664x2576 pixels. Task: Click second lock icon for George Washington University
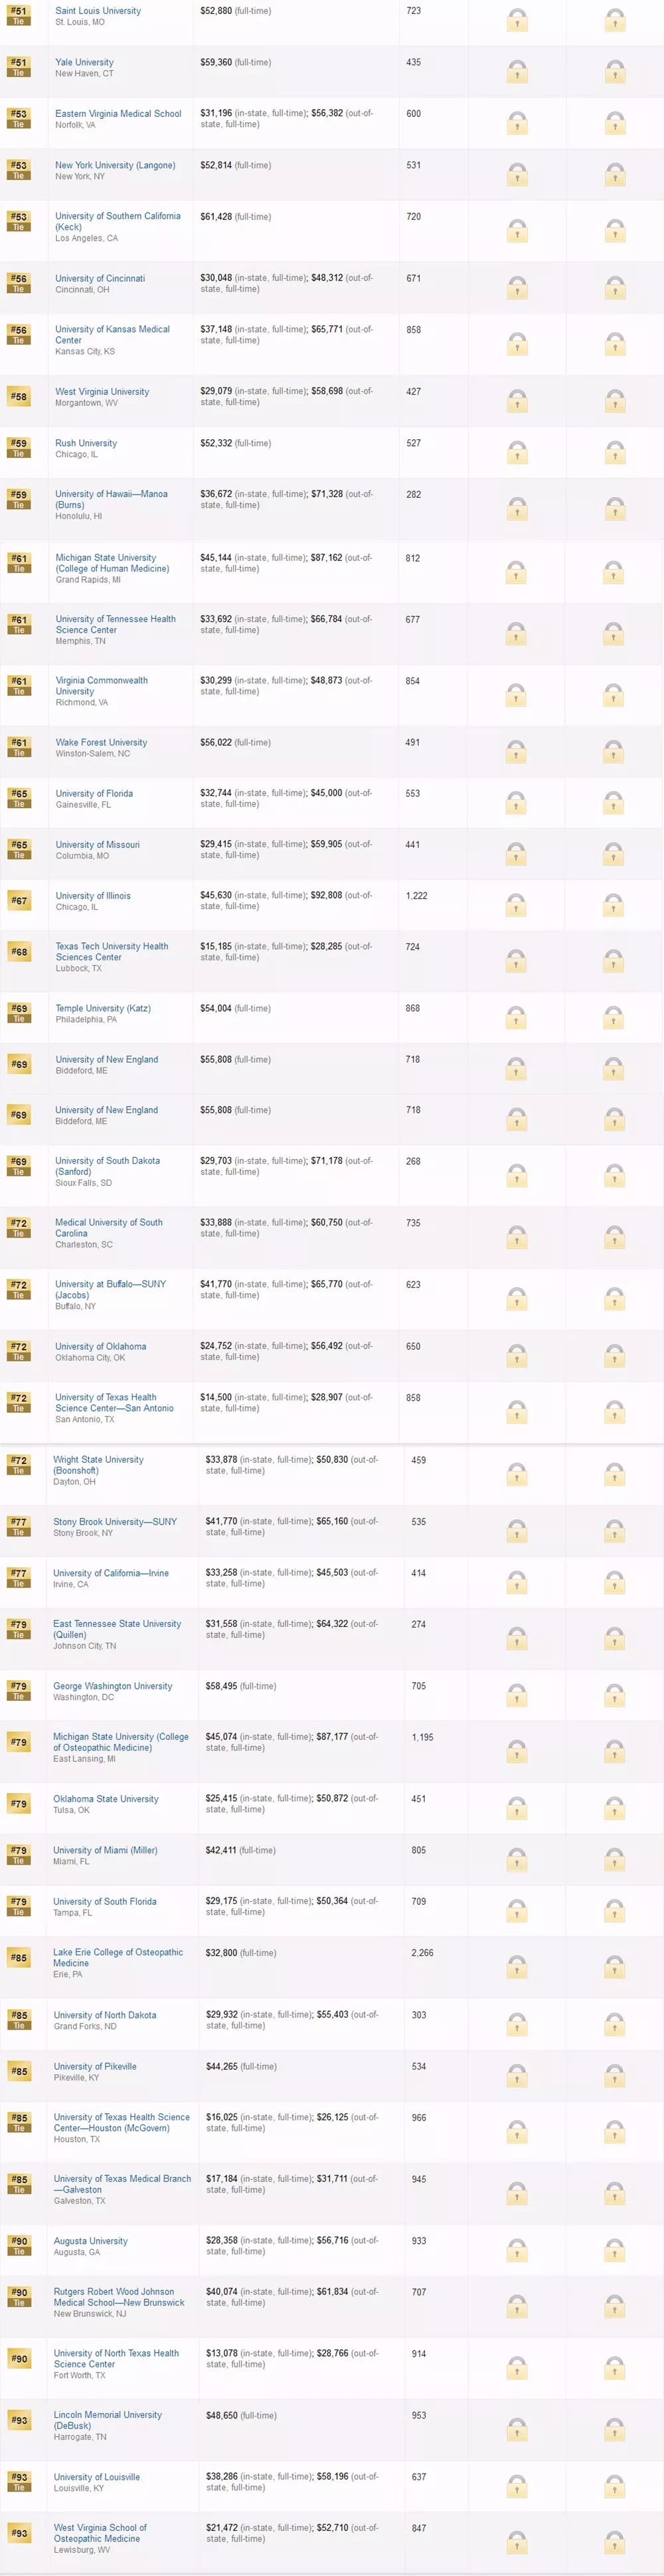pos(615,1695)
